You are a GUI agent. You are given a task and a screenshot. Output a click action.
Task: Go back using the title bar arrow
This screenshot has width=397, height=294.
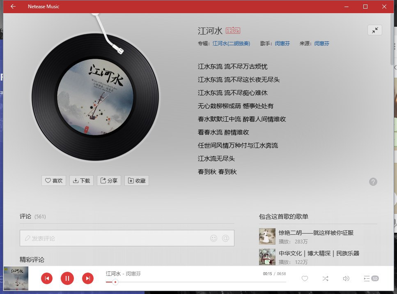pyautogui.click(x=13, y=6)
